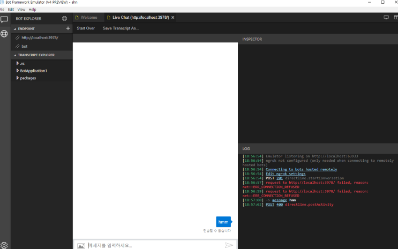This screenshot has height=249, width=398.
Task: Open emulator settings gear at sidebar bottom
Action: [4, 245]
